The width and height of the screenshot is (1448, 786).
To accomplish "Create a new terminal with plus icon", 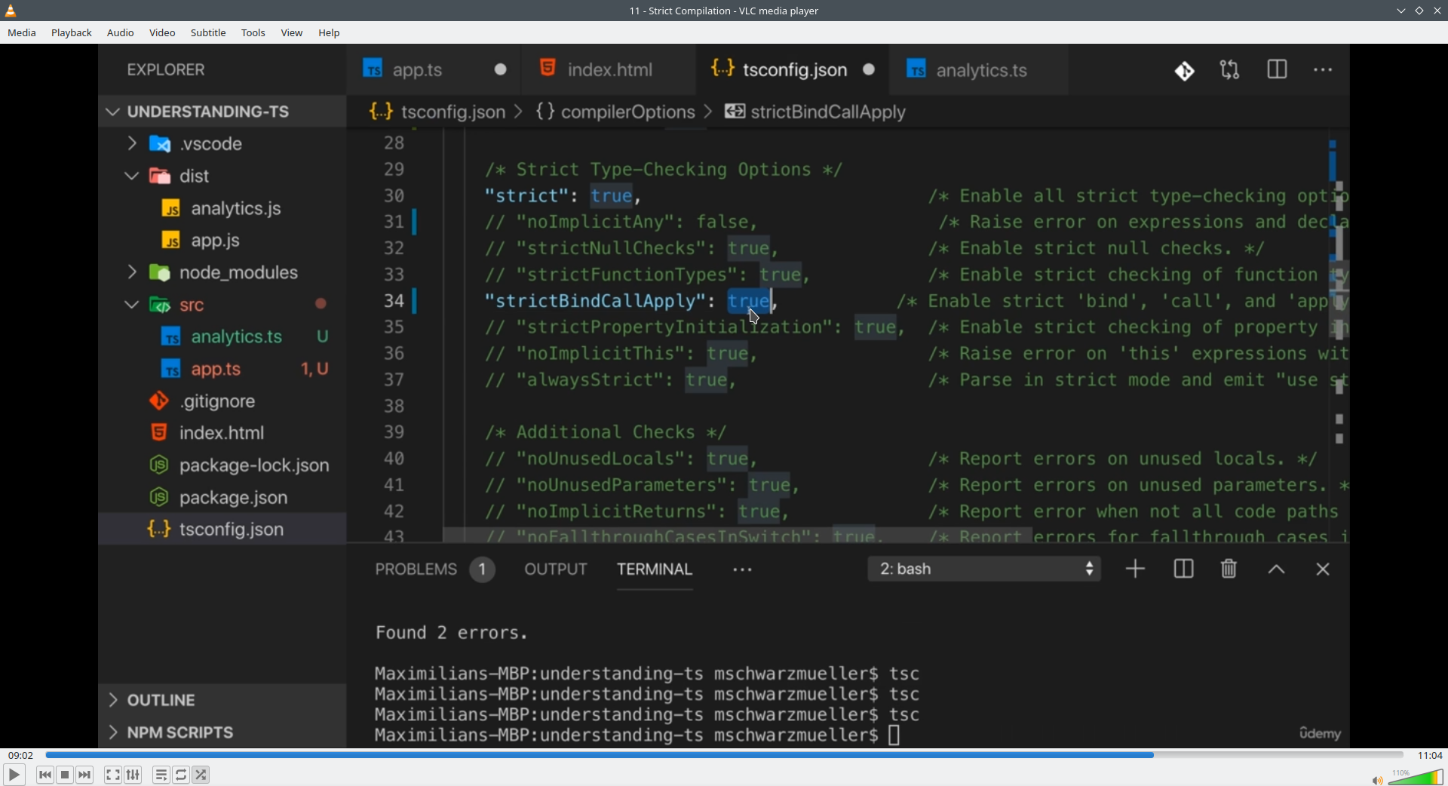I will tap(1135, 570).
